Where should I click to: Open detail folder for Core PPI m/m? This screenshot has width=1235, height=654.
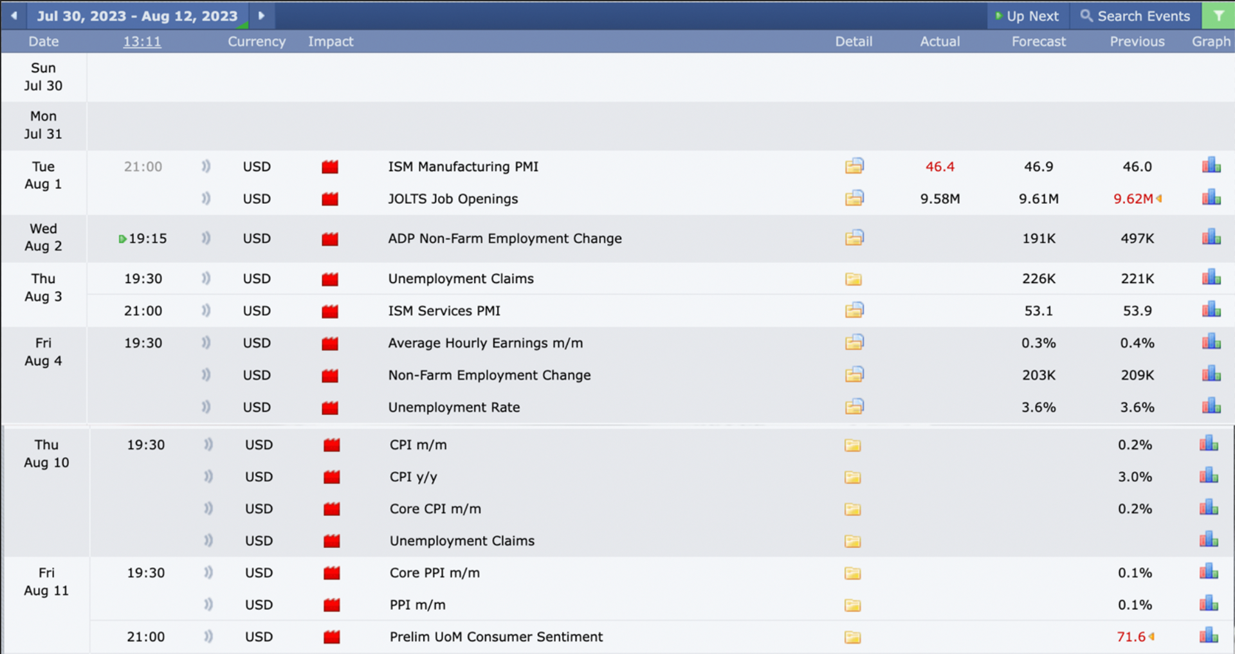coord(852,573)
